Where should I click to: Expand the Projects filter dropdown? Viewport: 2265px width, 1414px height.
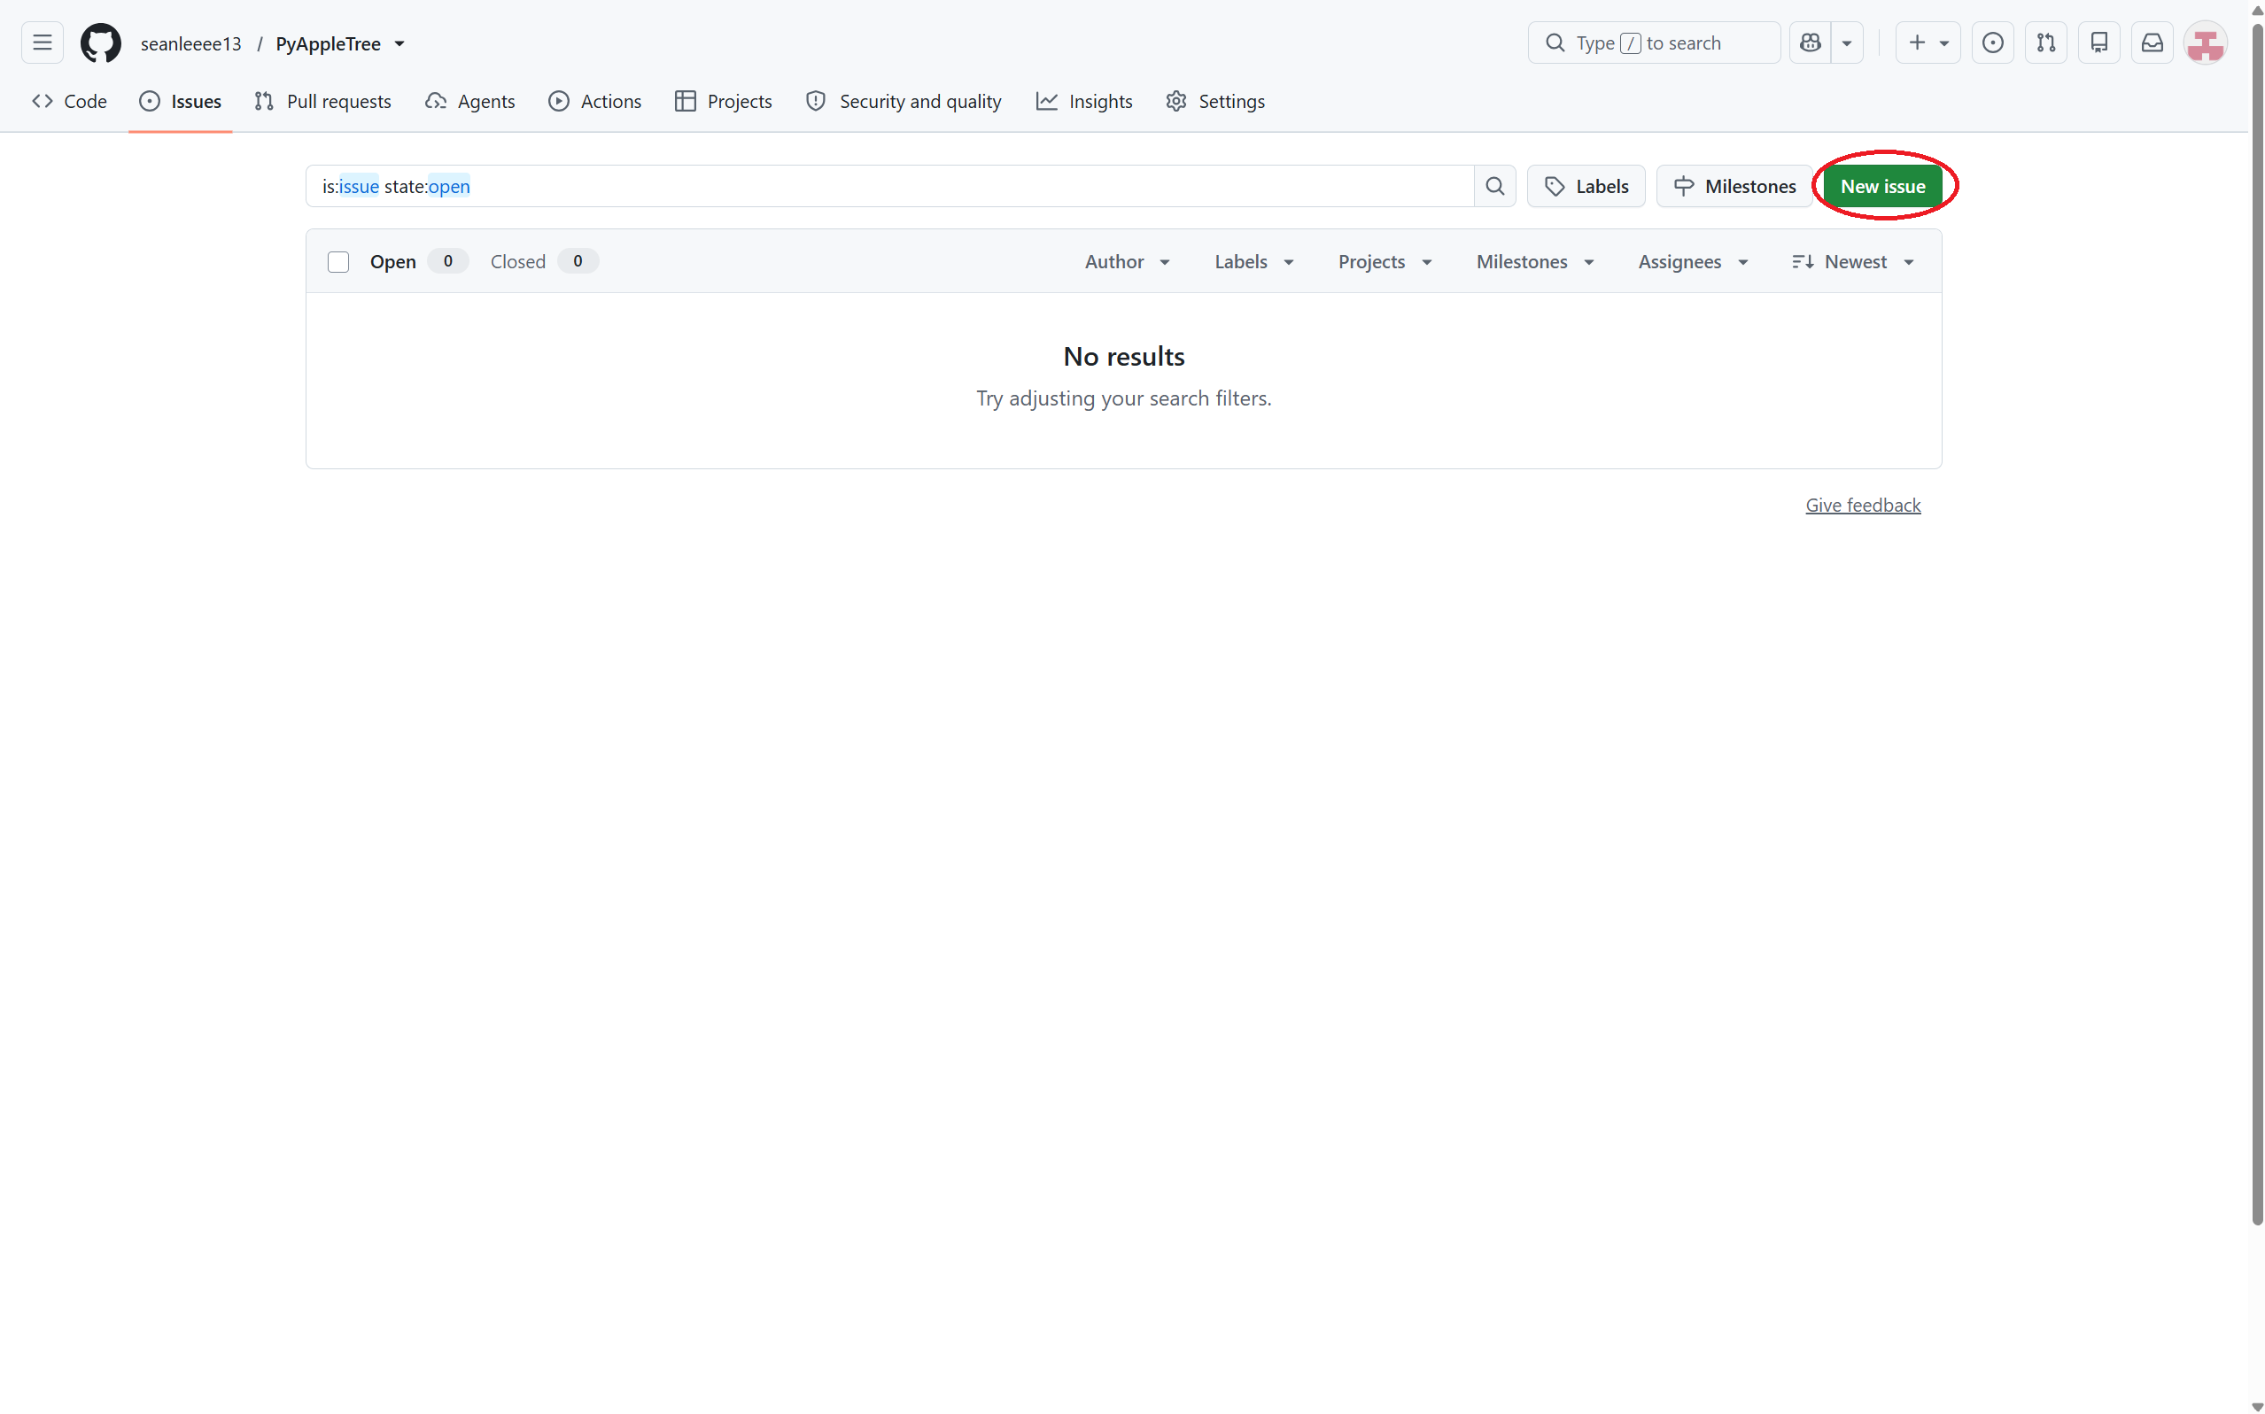click(1385, 262)
